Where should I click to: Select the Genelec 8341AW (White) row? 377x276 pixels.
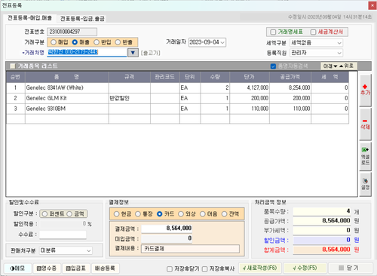pyautogui.click(x=177, y=87)
